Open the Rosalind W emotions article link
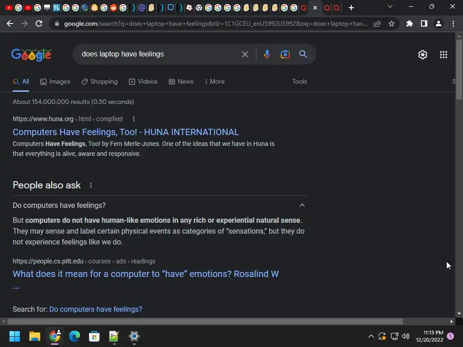 click(x=146, y=274)
